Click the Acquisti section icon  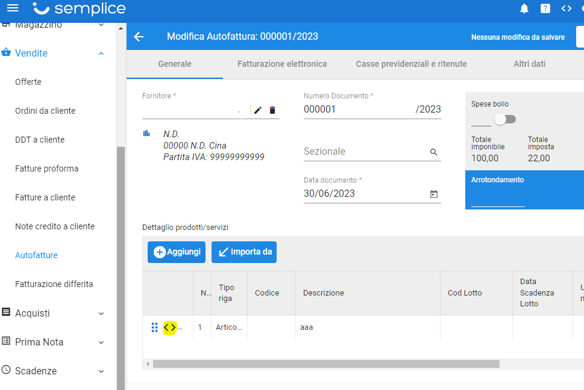pos(6,312)
